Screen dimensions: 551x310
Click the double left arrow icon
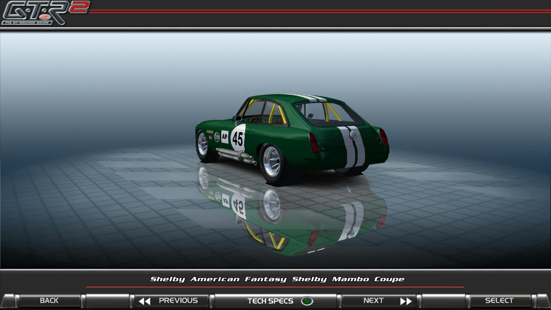[145, 301]
